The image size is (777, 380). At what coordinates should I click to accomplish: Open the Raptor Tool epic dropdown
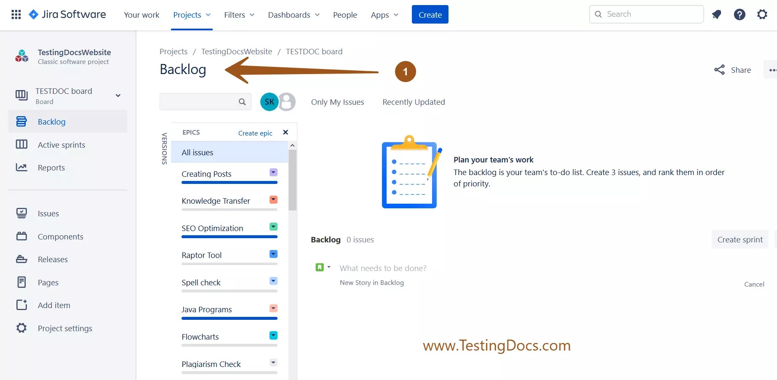(x=273, y=254)
